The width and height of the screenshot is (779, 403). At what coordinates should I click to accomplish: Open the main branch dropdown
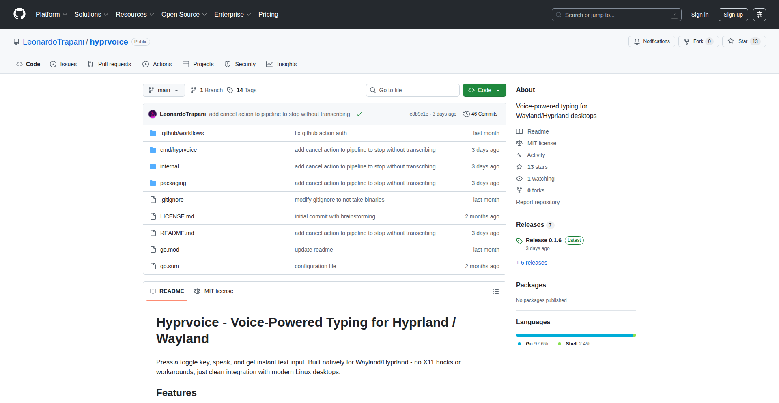(164, 90)
